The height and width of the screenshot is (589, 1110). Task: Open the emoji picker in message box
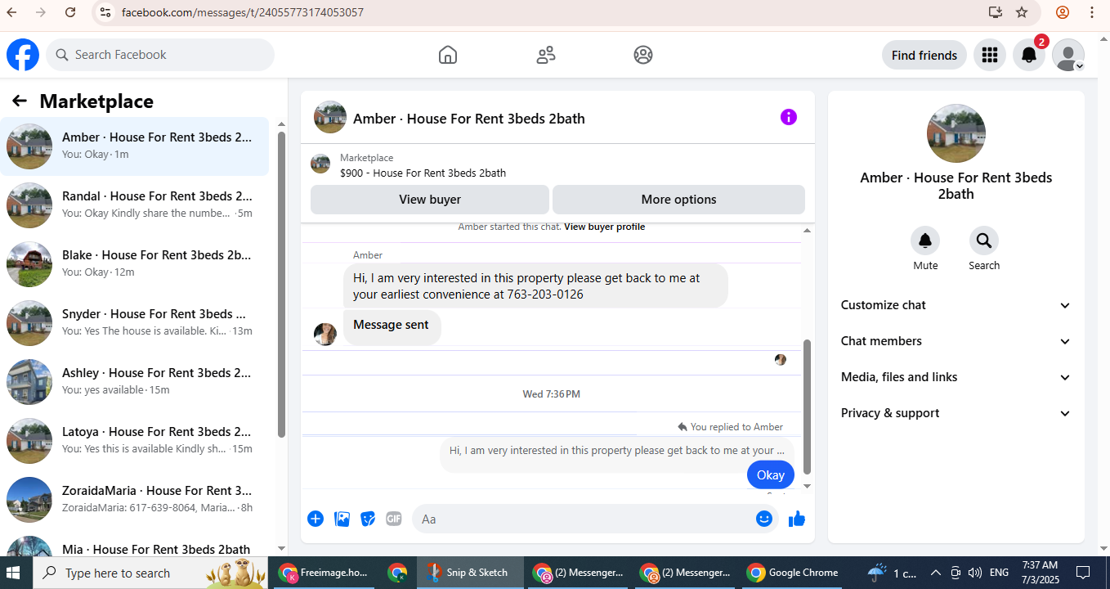[x=764, y=519]
